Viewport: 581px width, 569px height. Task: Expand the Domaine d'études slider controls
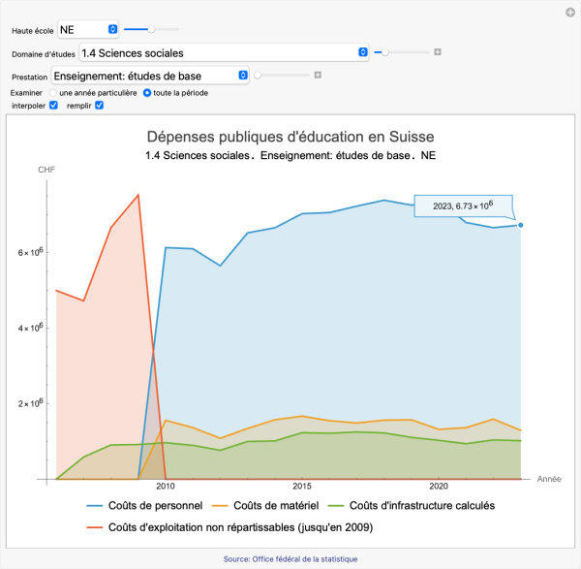pos(438,52)
